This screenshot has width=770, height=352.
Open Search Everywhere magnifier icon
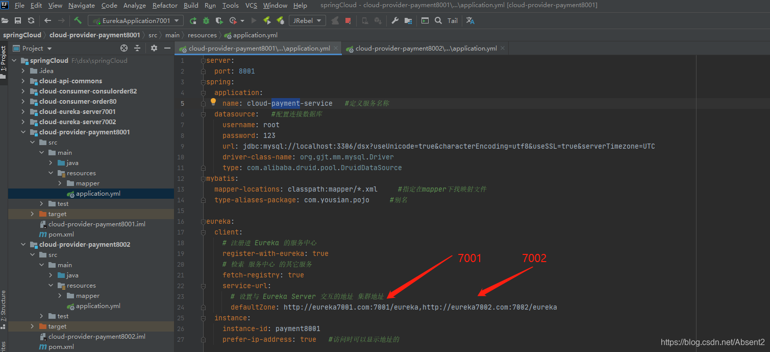[x=438, y=21]
